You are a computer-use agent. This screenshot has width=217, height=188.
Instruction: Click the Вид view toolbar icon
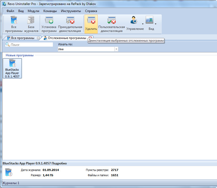150,24
